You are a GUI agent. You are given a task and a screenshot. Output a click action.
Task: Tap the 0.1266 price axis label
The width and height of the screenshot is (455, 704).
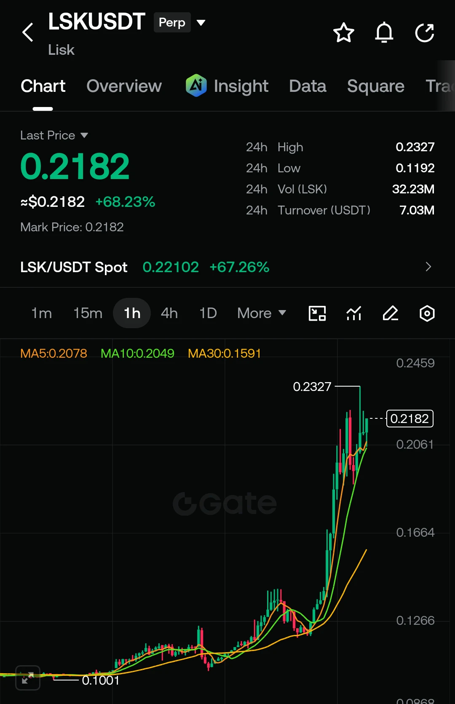tap(415, 621)
